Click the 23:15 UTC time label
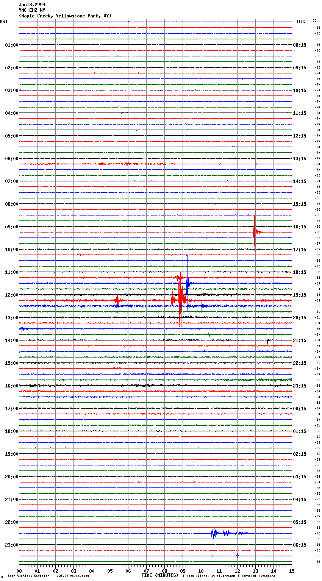This screenshot has width=322, height=581. click(x=300, y=386)
